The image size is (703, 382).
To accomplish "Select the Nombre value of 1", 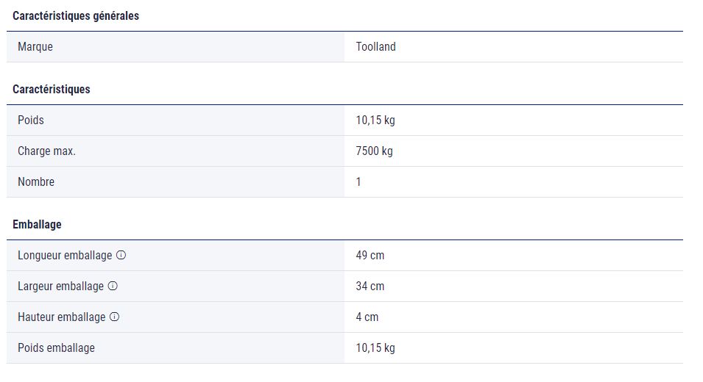I will [x=358, y=182].
